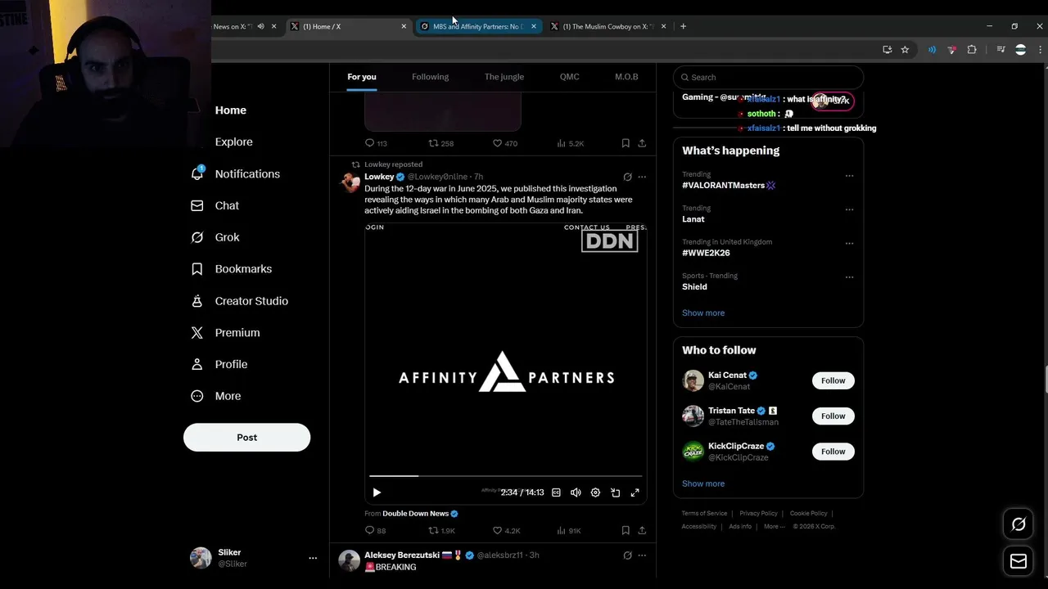
Task: Open options for Shield trend
Action: click(849, 277)
